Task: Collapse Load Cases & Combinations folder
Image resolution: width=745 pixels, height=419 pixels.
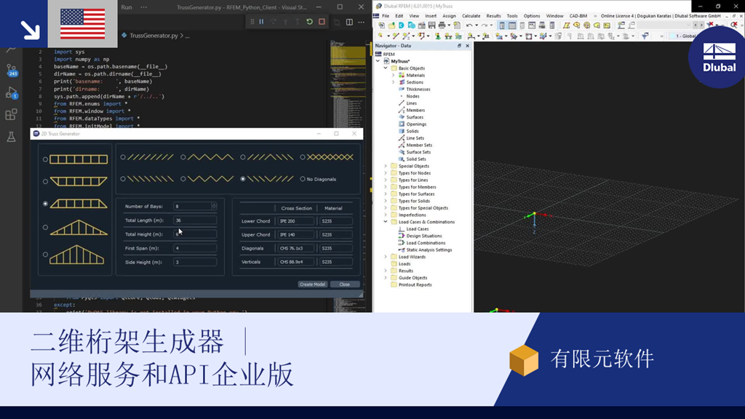Action: 386,222
